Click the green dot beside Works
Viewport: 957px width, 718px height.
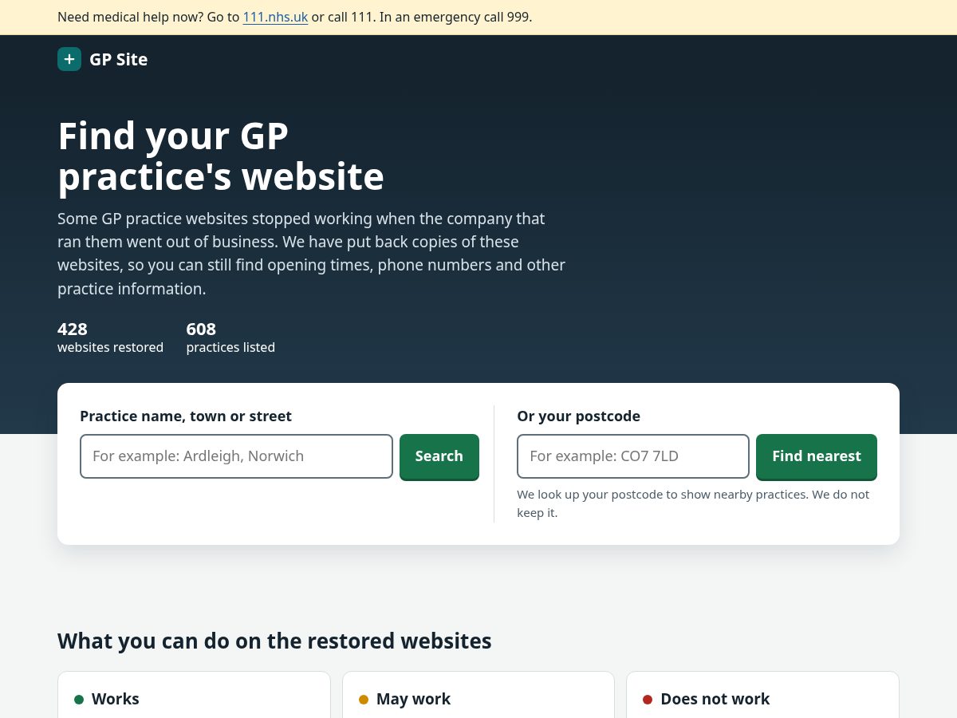click(79, 700)
